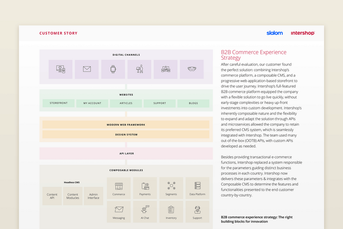This screenshot has width=343, height=229.
Task: Click the Support agent module icon
Action: (x=198, y=211)
